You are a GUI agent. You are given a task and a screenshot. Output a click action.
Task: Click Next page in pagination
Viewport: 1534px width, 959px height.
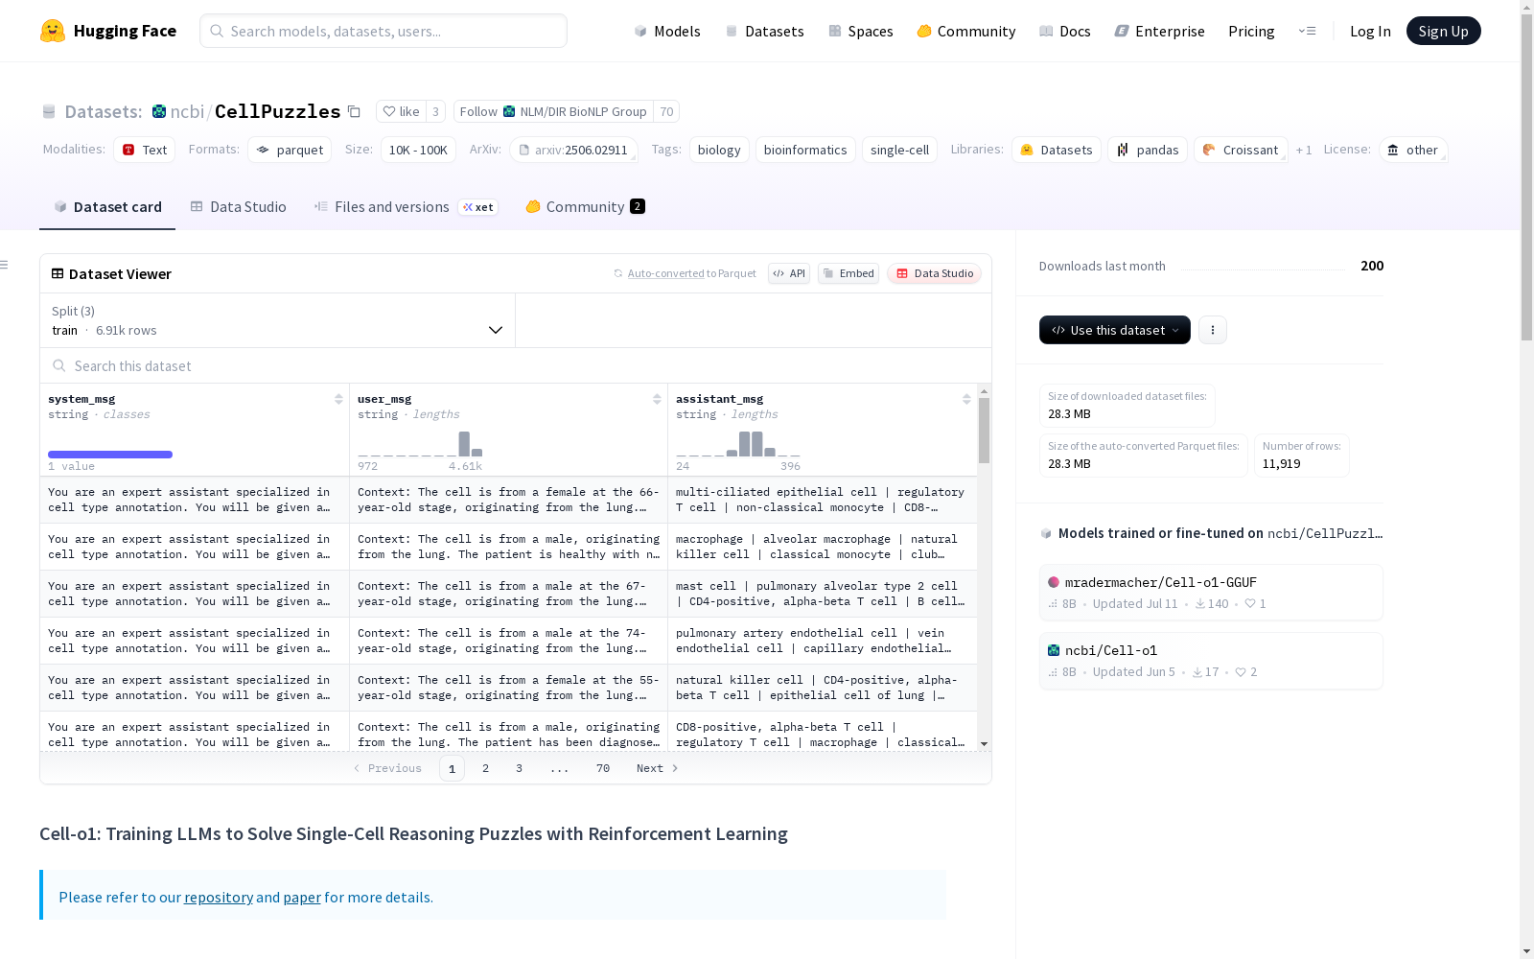658,768
